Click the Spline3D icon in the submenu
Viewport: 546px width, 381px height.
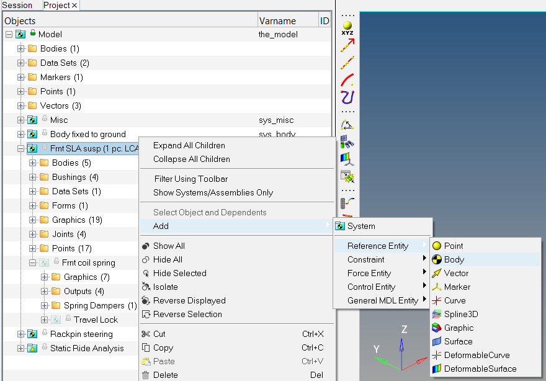tap(437, 314)
